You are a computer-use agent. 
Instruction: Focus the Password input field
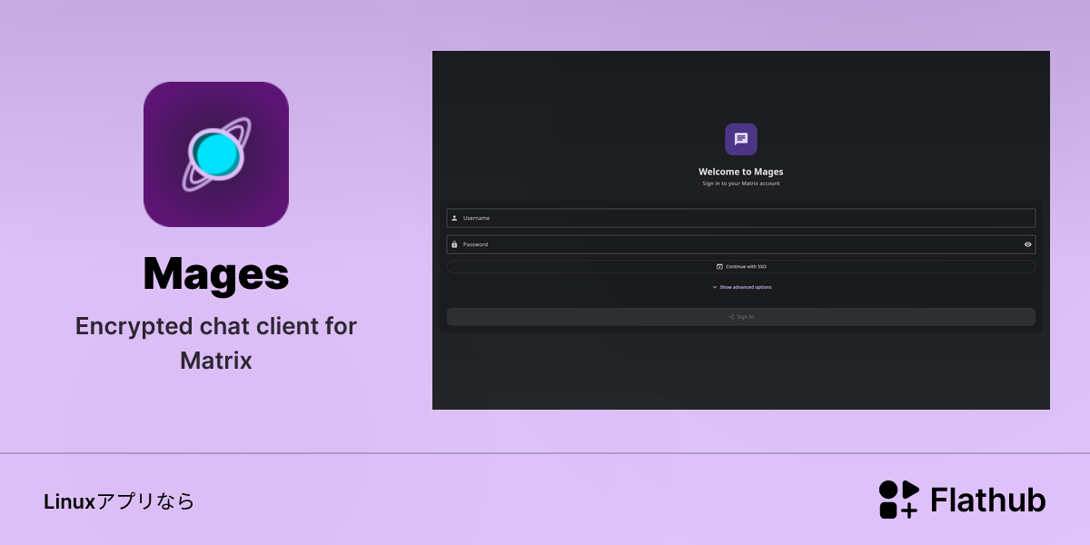click(741, 244)
